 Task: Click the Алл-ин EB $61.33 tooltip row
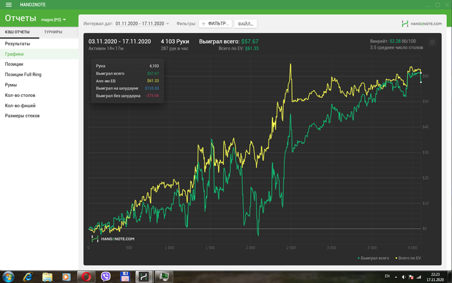pyautogui.click(x=127, y=81)
